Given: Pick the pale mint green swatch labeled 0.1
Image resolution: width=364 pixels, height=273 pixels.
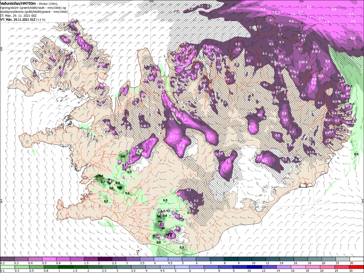Looking at the screenshot, I should (x=7, y=267).
